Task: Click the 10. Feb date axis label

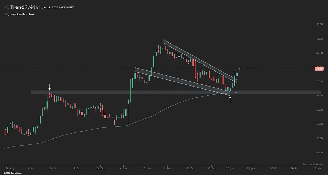Action: [274, 169]
